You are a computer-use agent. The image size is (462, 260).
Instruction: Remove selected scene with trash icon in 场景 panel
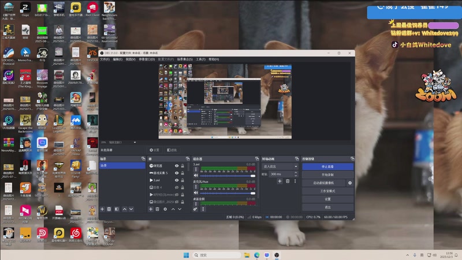(x=109, y=209)
